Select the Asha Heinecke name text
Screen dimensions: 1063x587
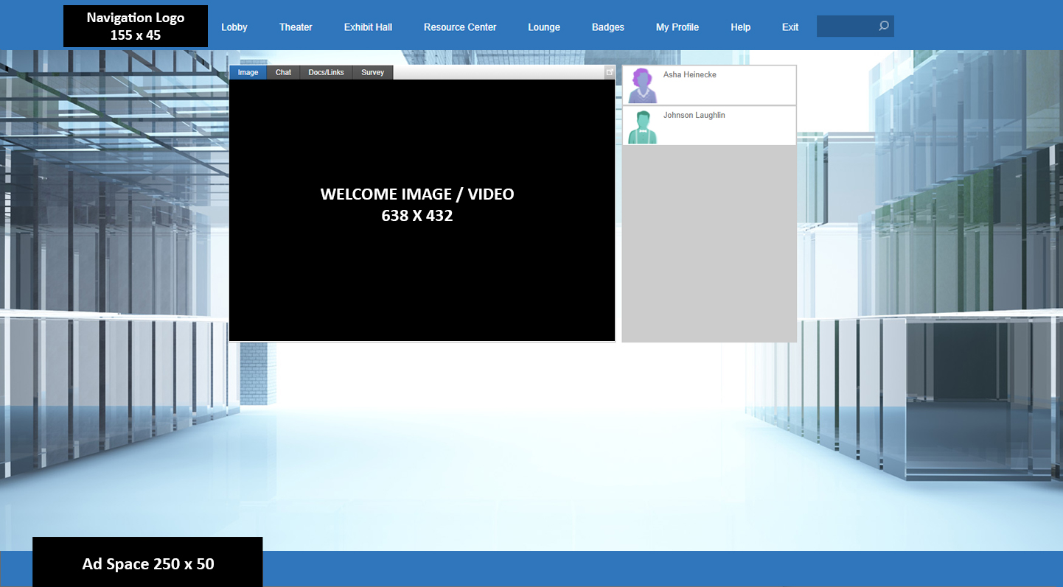pyautogui.click(x=689, y=74)
